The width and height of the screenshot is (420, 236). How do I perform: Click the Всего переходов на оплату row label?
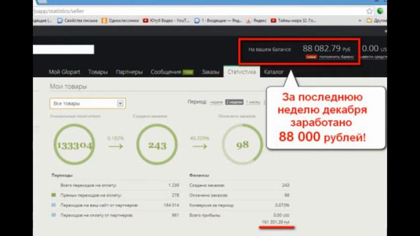[x=88, y=185]
